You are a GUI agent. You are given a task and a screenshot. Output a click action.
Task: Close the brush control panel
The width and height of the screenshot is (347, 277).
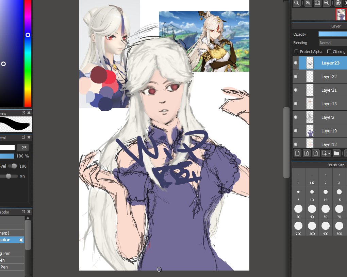point(29,137)
